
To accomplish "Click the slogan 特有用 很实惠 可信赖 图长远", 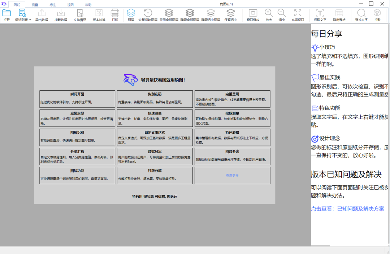I will [155, 196].
